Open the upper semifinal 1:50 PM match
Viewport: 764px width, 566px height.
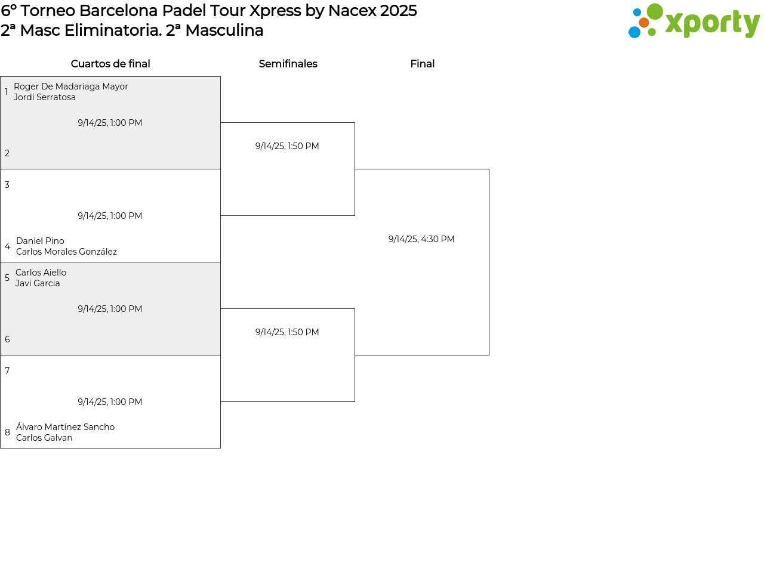287,146
